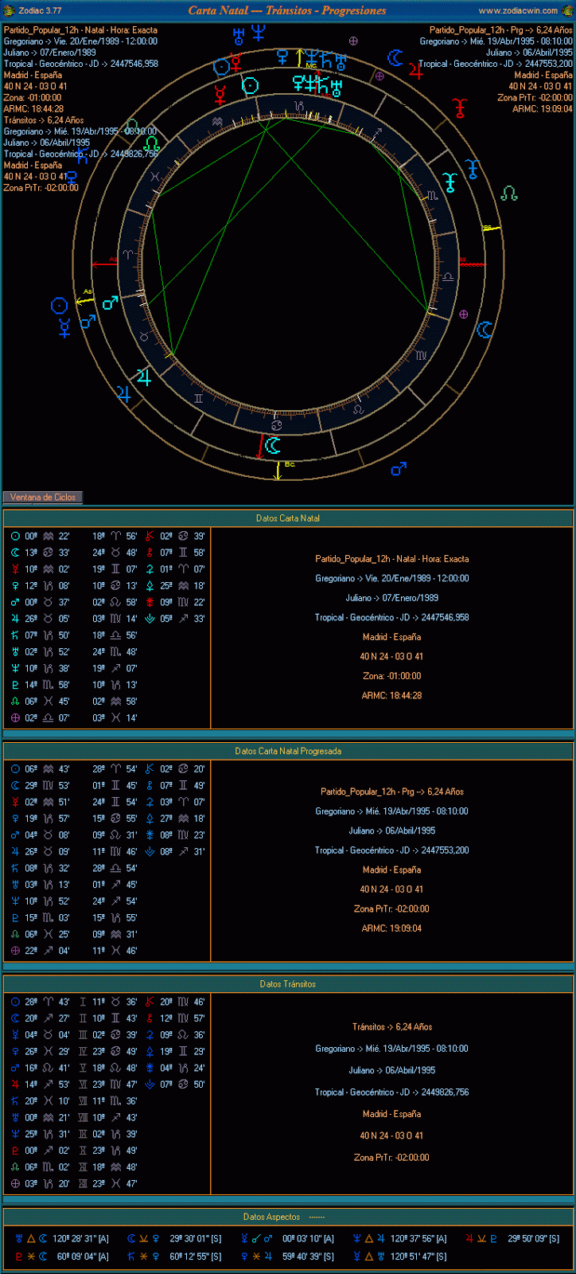The image size is (576, 1274).
Task: Open the Ventana de Ciclos window
Action: tap(43, 497)
